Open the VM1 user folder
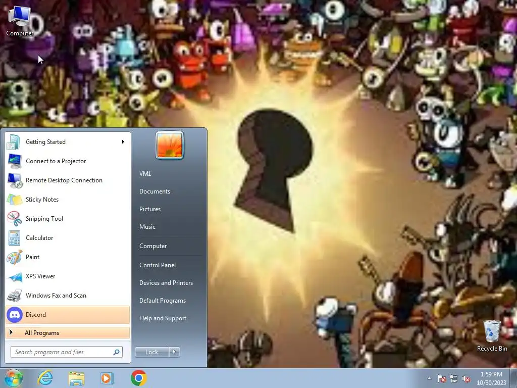The height and width of the screenshot is (388, 517). pos(145,174)
